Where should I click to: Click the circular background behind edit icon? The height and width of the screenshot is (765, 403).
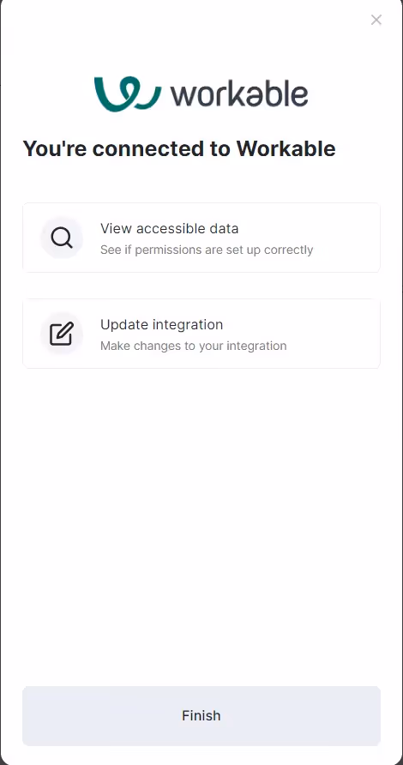tap(62, 334)
